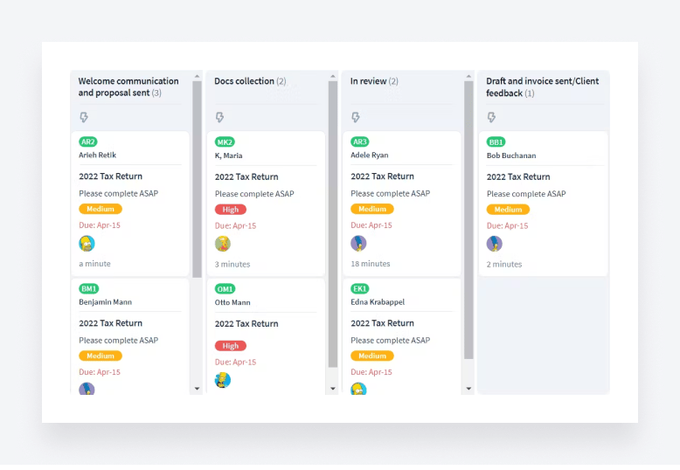This screenshot has width=680, height=470.
Task: Click the '2 minutes' timestamp on Bob Buchanan card
Action: tap(504, 264)
